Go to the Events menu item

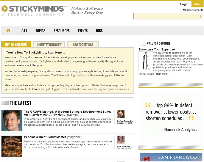[x=82, y=31]
